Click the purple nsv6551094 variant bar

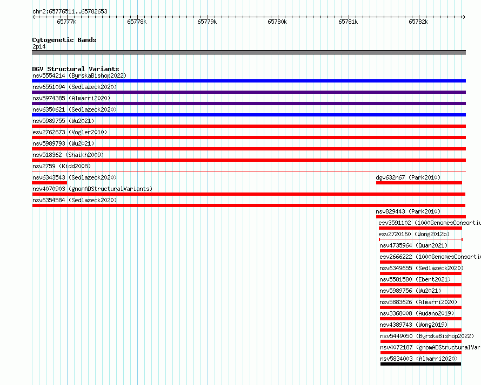[x=249, y=92]
